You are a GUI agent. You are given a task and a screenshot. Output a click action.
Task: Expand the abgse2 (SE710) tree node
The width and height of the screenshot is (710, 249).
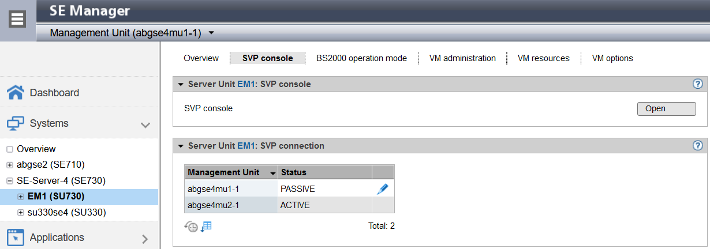click(x=10, y=165)
